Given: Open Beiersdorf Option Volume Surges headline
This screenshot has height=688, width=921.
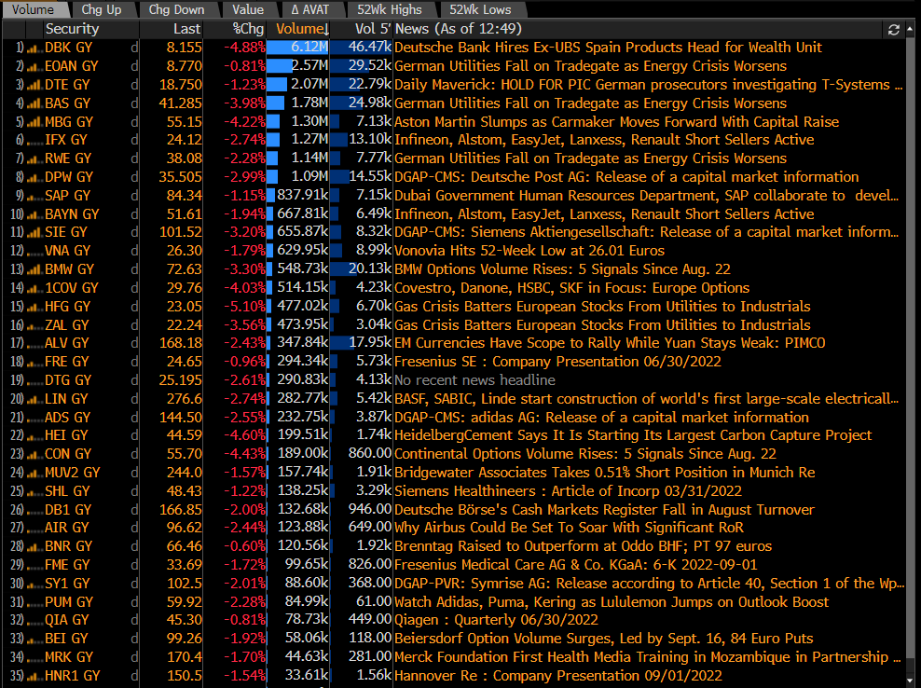Looking at the screenshot, I should (604, 639).
